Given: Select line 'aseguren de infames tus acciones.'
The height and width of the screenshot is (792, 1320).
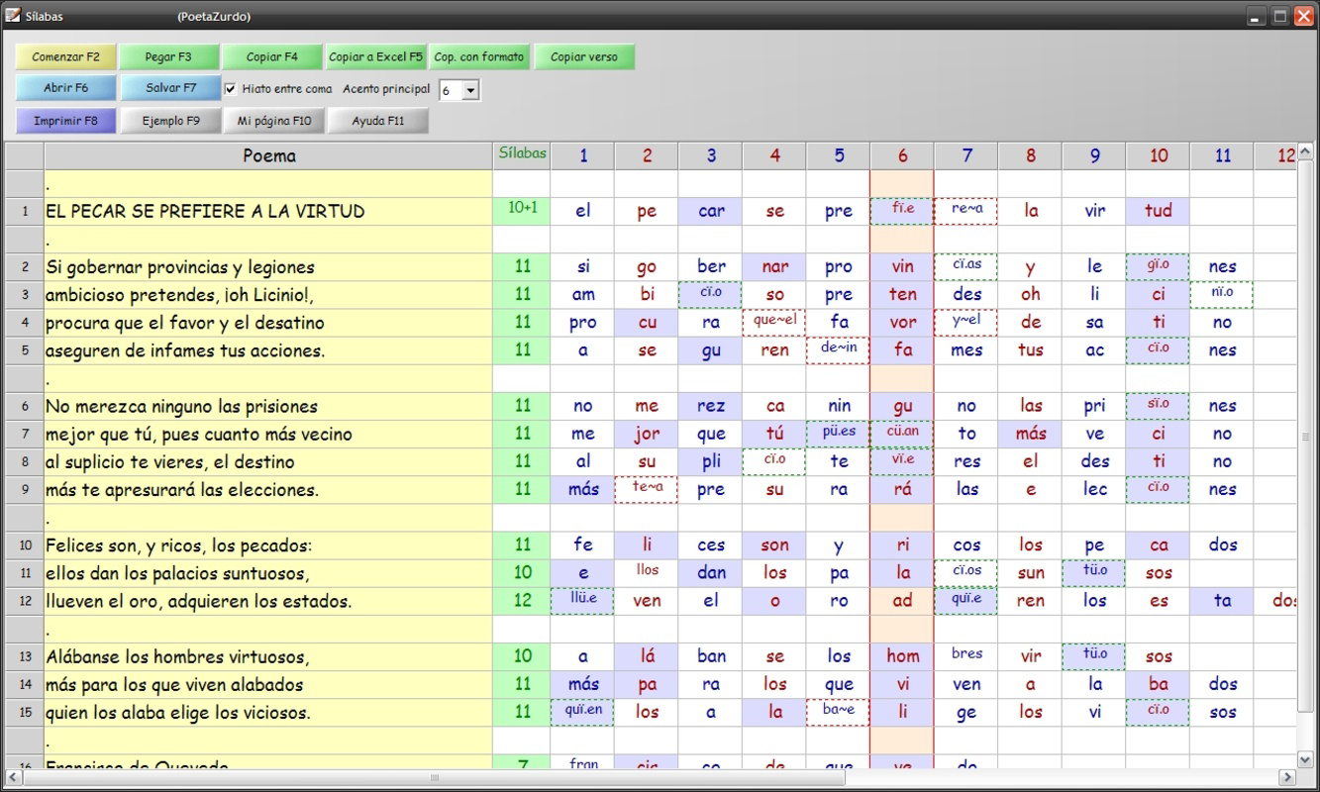Looking at the screenshot, I should [268, 350].
